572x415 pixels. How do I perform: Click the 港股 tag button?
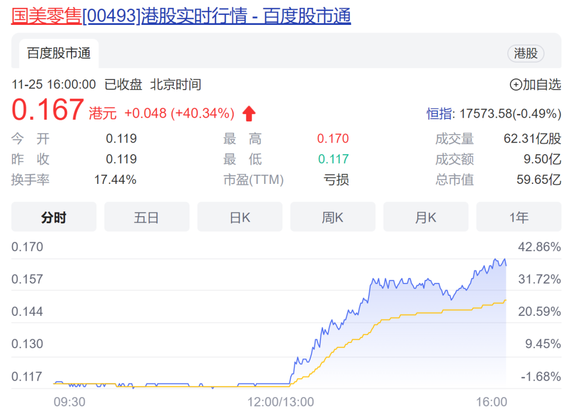pyautogui.click(x=526, y=54)
